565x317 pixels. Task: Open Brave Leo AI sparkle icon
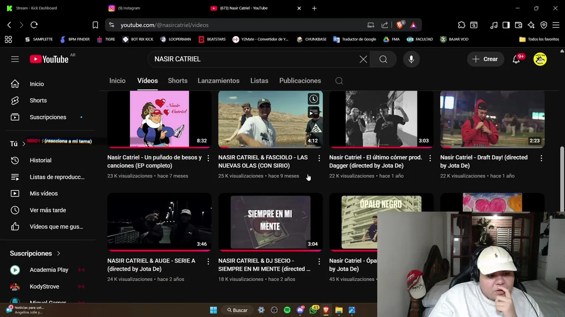click(x=531, y=25)
